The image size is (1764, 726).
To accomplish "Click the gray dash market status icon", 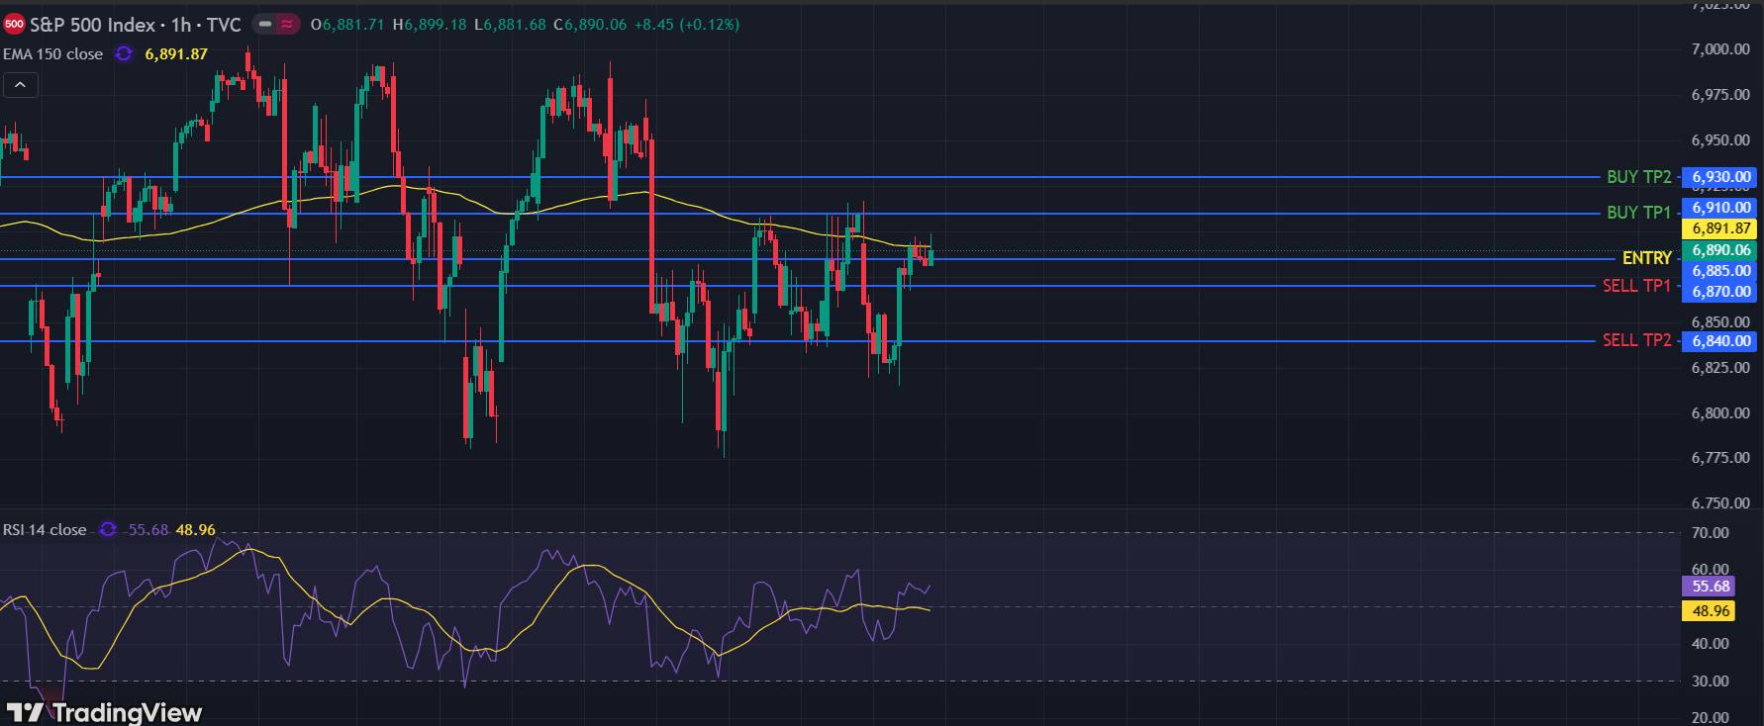I will point(265,25).
